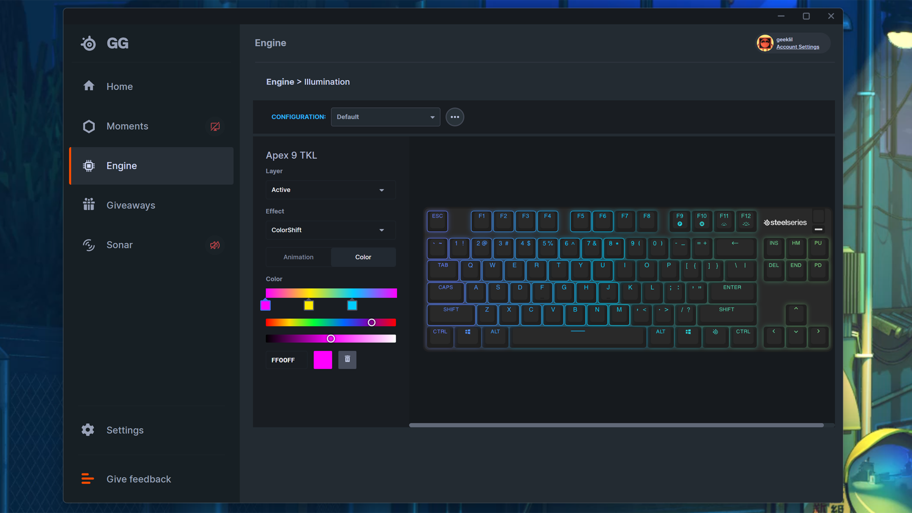This screenshot has width=912, height=513.
Task: Select the F10 key with icon
Action: pos(702,221)
